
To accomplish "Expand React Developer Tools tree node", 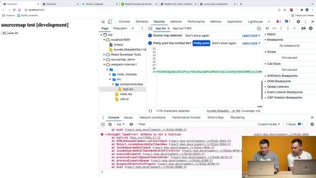I will [x=104, y=54].
